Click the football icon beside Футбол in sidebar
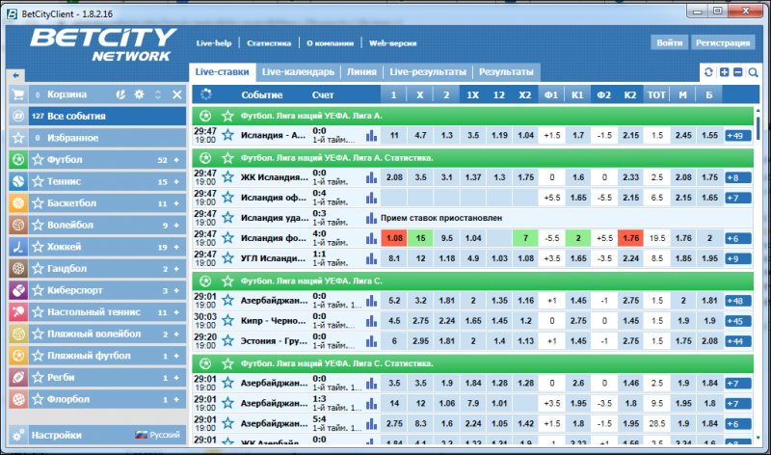The width and height of the screenshot is (771, 455). coord(18,160)
